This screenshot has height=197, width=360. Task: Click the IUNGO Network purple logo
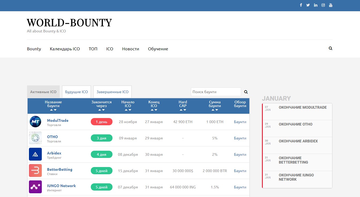point(35,187)
